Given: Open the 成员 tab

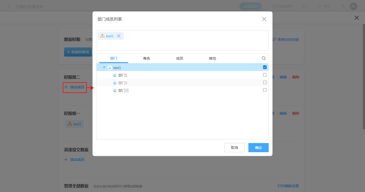Looking at the screenshot, I should pos(179,58).
